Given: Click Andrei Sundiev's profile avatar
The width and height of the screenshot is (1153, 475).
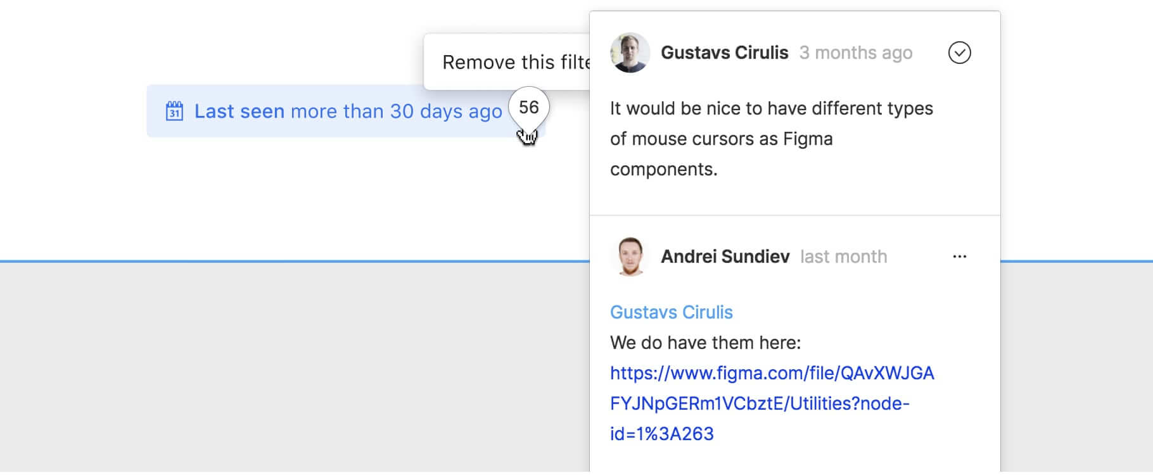Looking at the screenshot, I should point(630,256).
